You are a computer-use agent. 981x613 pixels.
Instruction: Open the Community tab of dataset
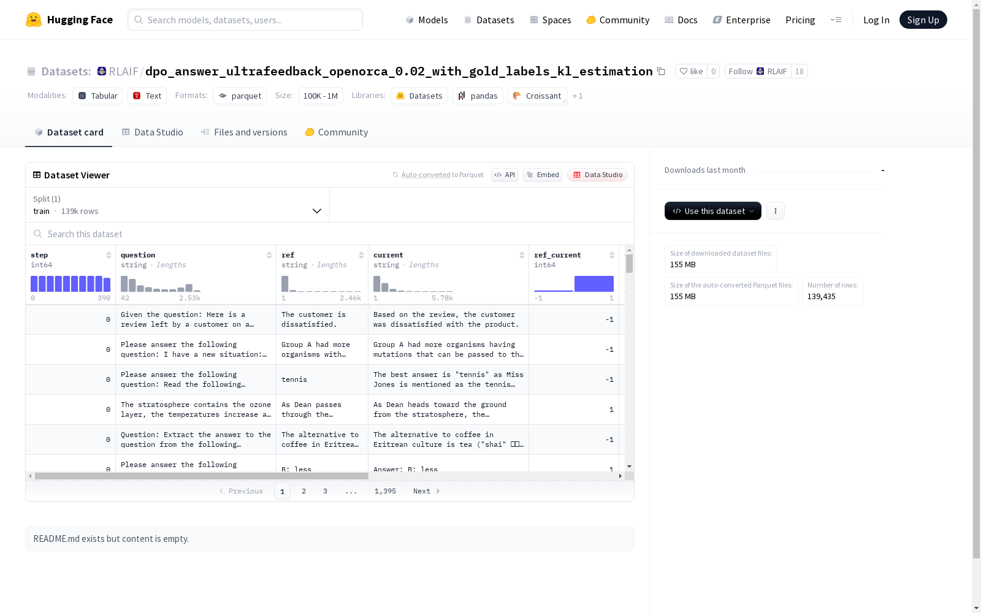337,132
